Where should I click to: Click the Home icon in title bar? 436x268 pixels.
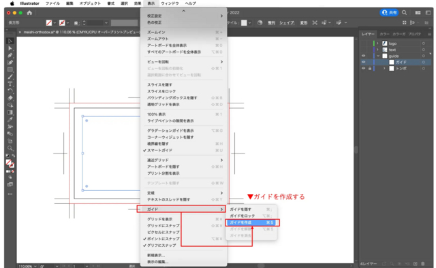click(x=29, y=13)
